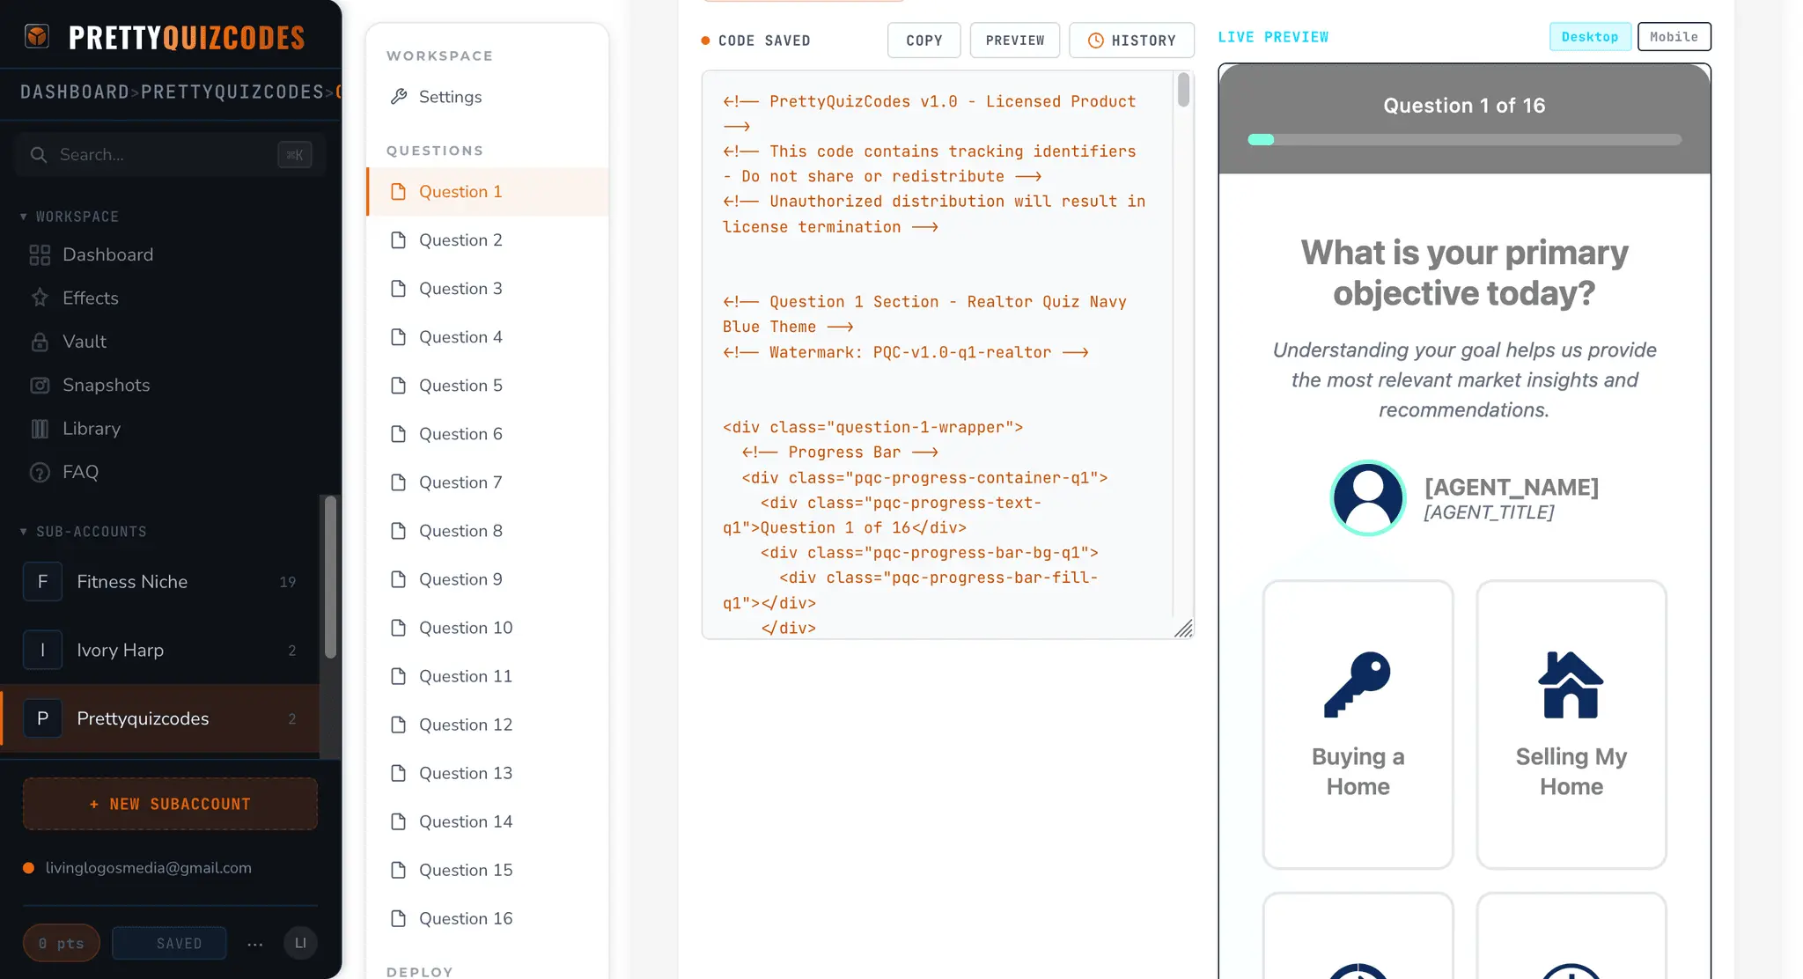Click the clock icon on History button
Viewport: 1803px width, 979px height.
[1095, 40]
